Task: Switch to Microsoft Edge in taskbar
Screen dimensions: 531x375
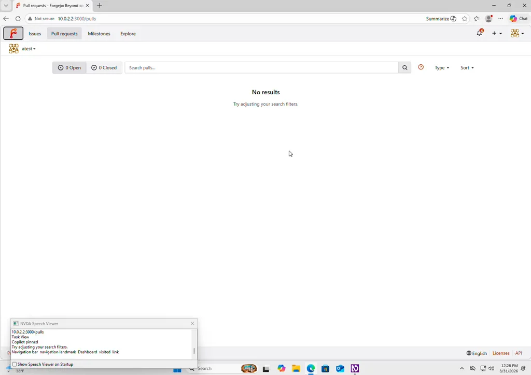Action: 311,369
